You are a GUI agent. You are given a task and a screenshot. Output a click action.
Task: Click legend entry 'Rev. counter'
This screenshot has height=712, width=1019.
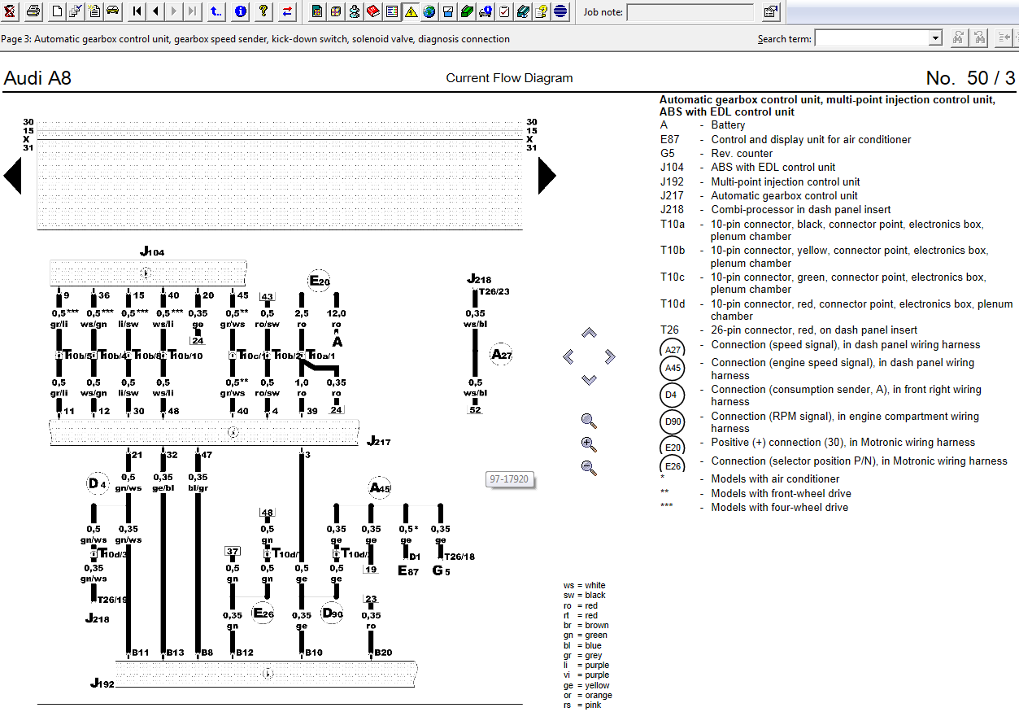pyautogui.click(x=742, y=153)
